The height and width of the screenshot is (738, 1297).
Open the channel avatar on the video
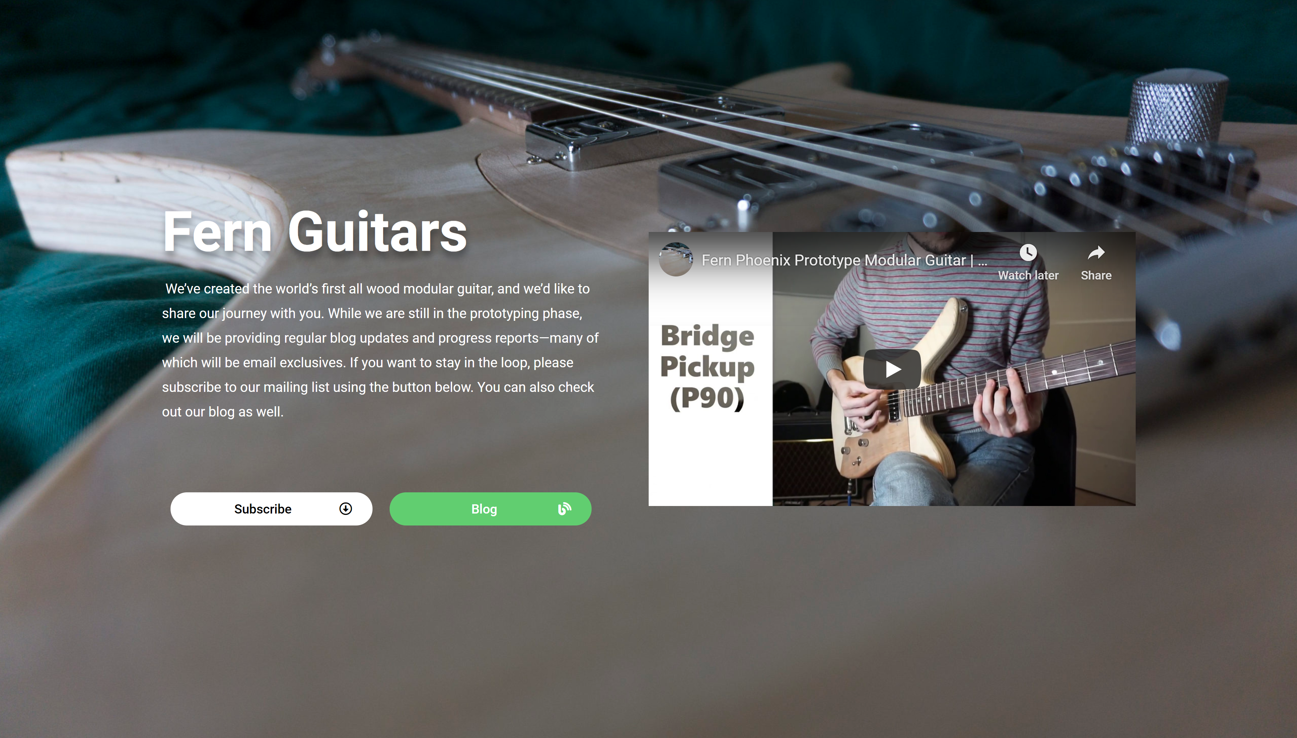676,260
